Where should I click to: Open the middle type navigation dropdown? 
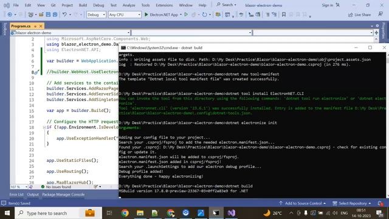[191, 32]
